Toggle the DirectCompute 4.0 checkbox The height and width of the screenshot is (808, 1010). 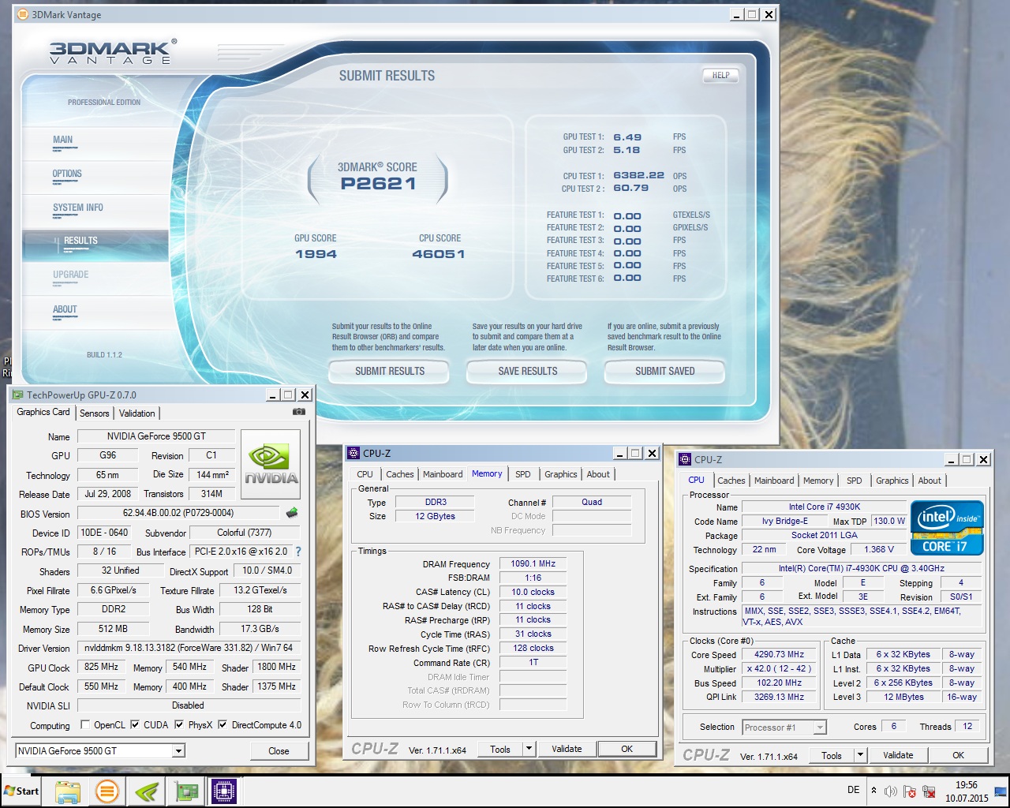pos(223,724)
